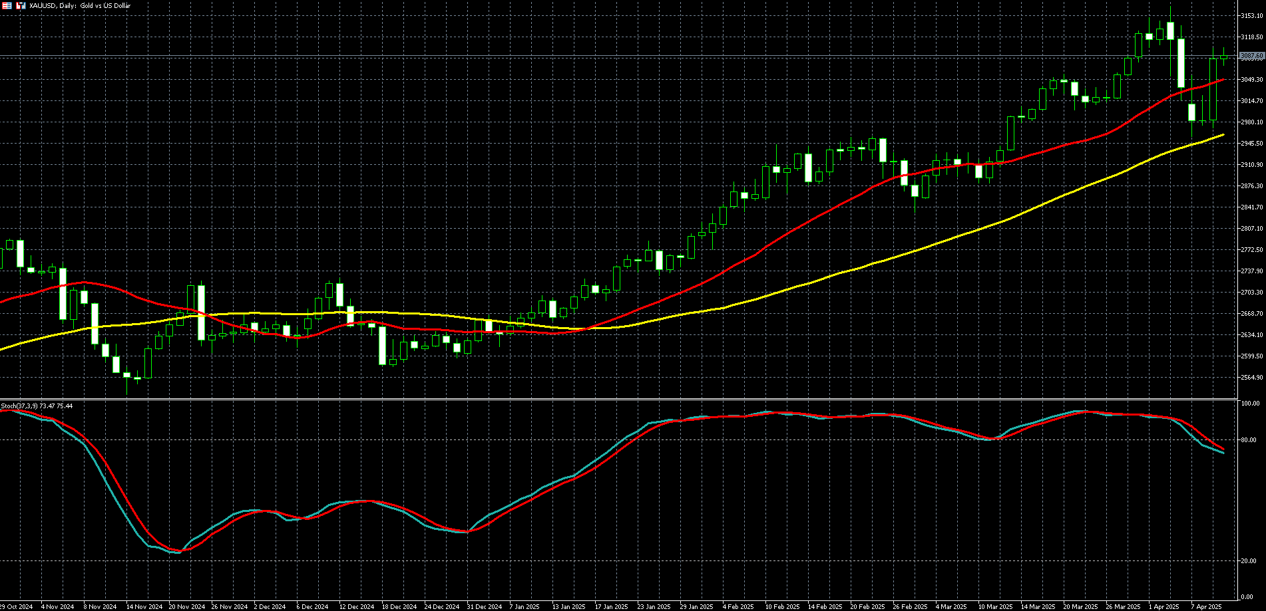Grab the divider above the stochastic subwindow
The image size is (1266, 611).
pos(619,399)
